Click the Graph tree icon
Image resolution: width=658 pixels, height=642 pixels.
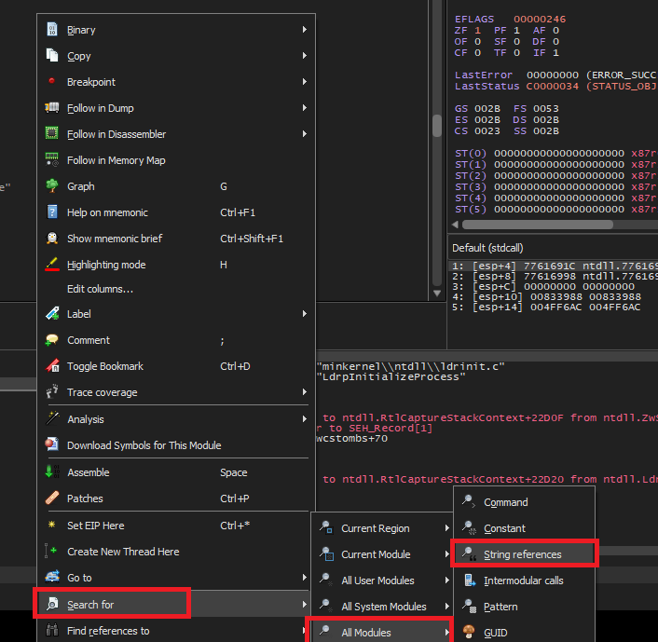pyautogui.click(x=52, y=186)
